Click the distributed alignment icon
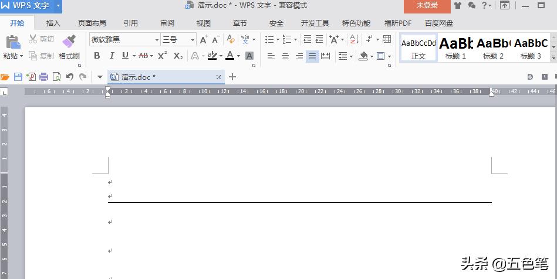The width and height of the screenshot is (557, 279). [x=325, y=56]
